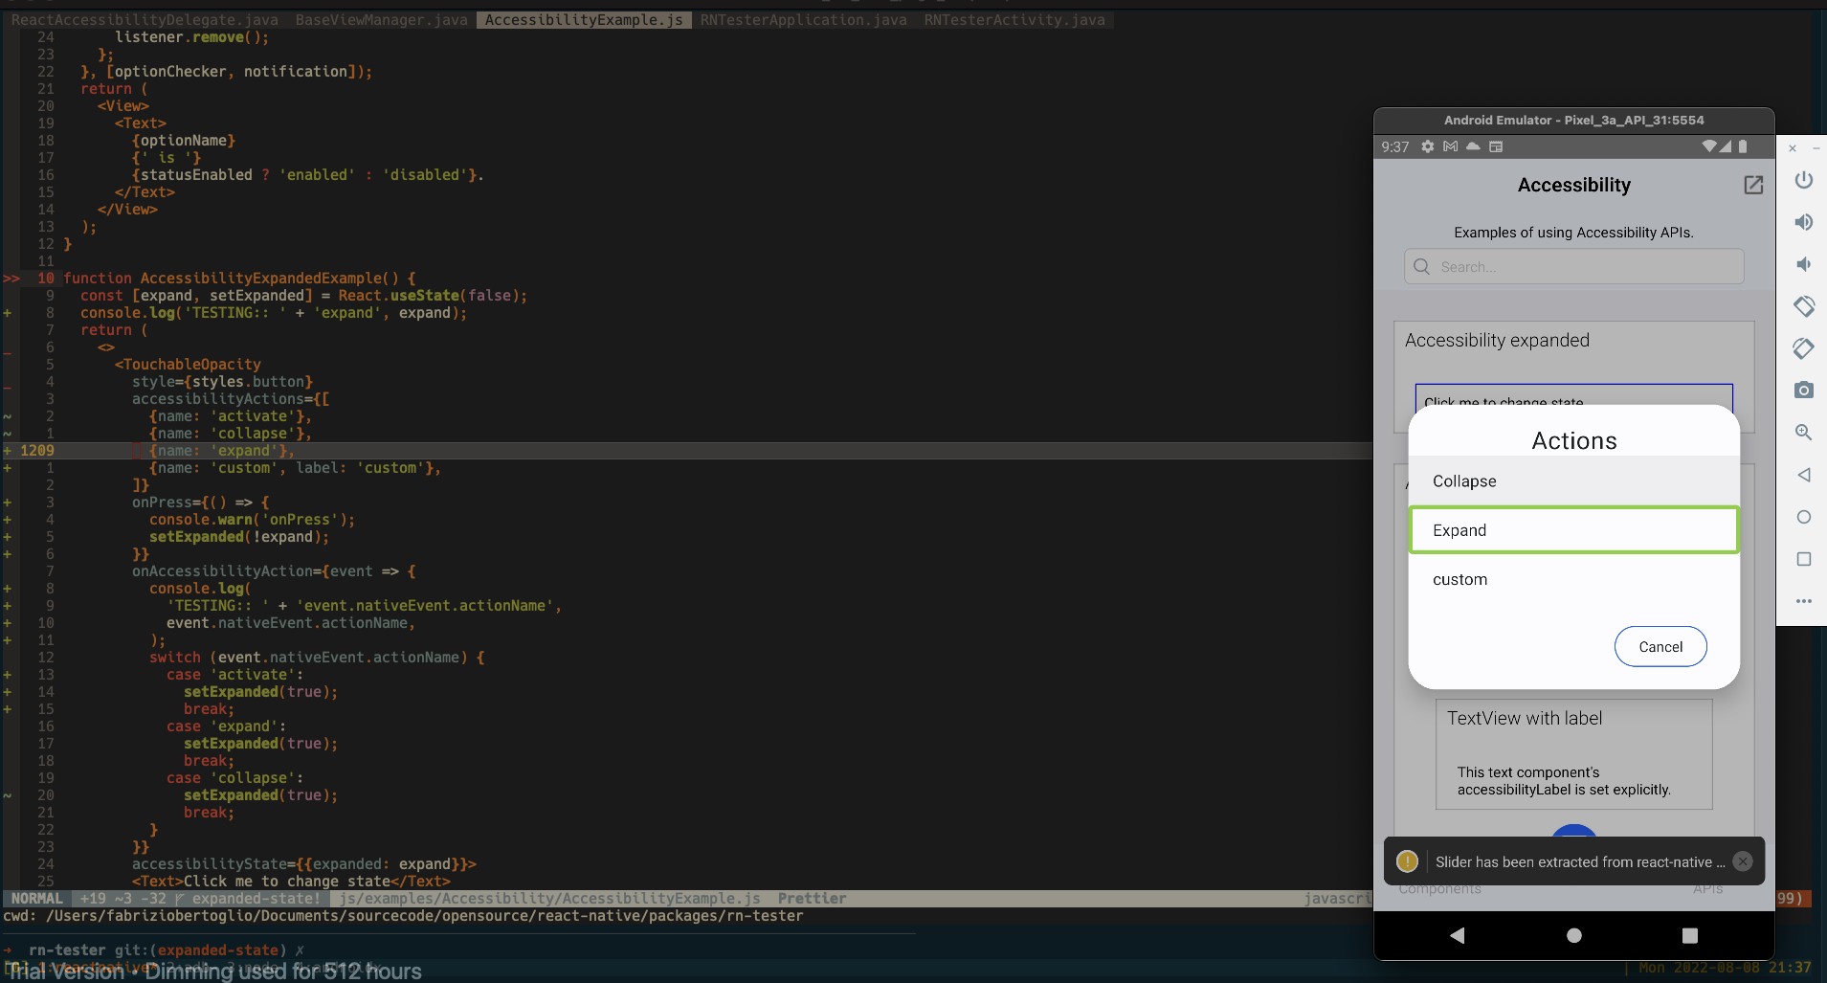Click the case 'collapse': code line
The image size is (1827, 983).
pyautogui.click(x=234, y=777)
